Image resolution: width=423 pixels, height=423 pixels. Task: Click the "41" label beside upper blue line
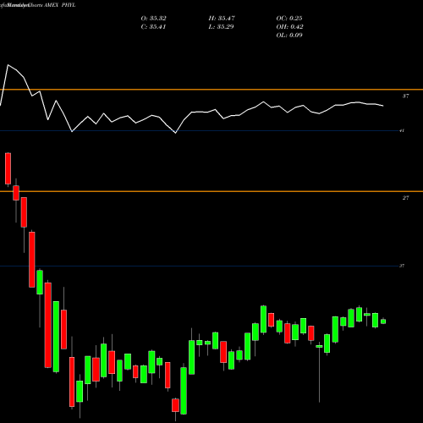tap(402, 130)
